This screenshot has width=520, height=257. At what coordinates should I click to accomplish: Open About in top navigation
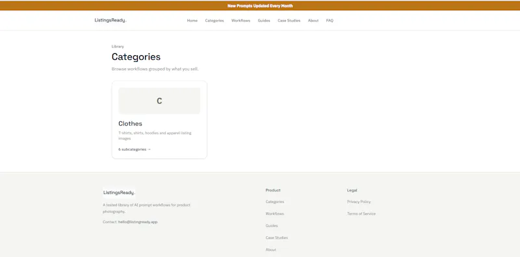[313, 21]
